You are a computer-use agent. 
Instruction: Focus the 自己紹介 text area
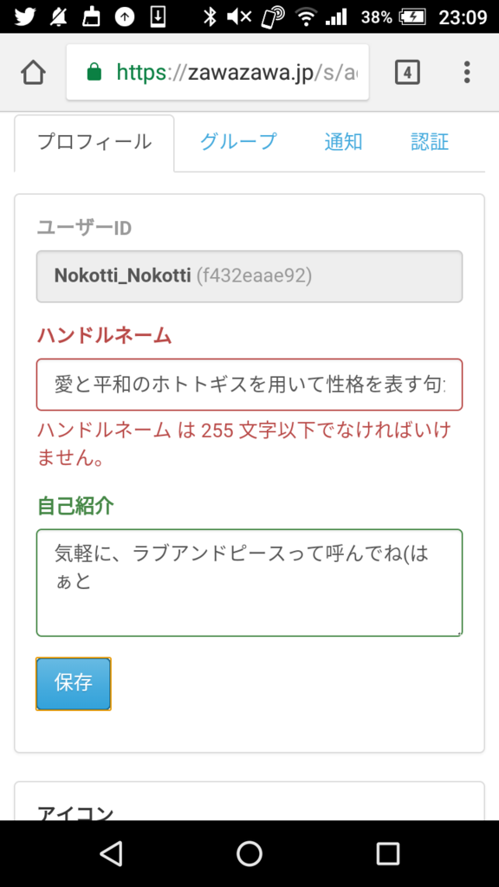(x=249, y=583)
